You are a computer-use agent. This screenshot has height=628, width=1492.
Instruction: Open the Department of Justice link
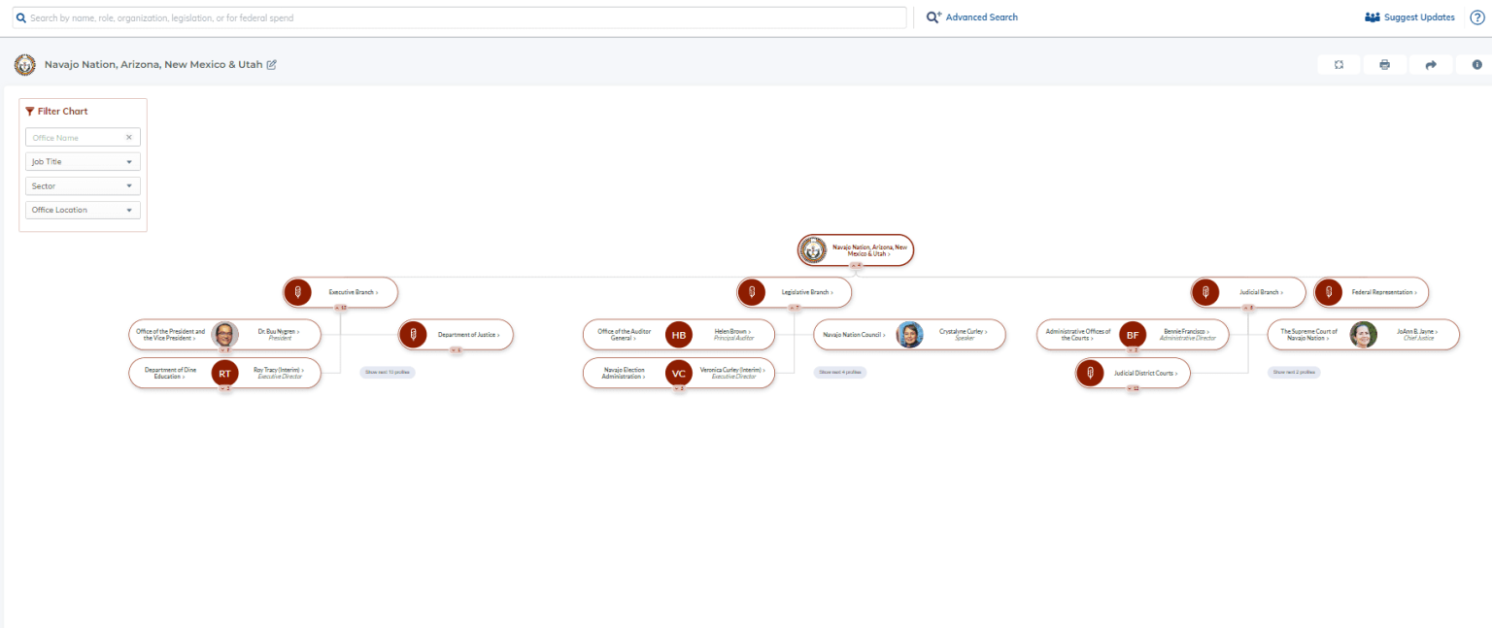coord(468,335)
